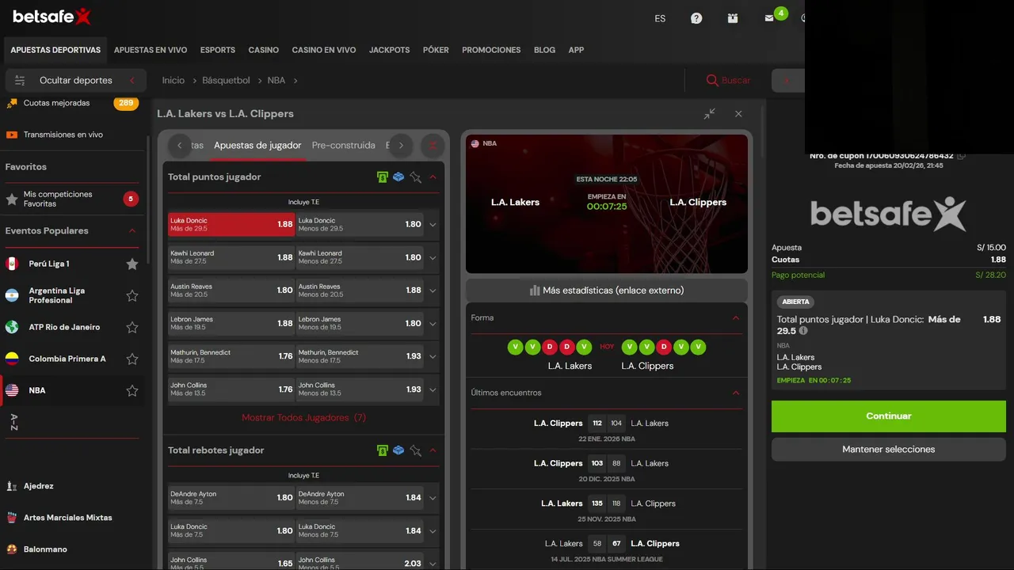The height and width of the screenshot is (570, 1014).
Task: Open the gift box rewards icon
Action: point(733,18)
